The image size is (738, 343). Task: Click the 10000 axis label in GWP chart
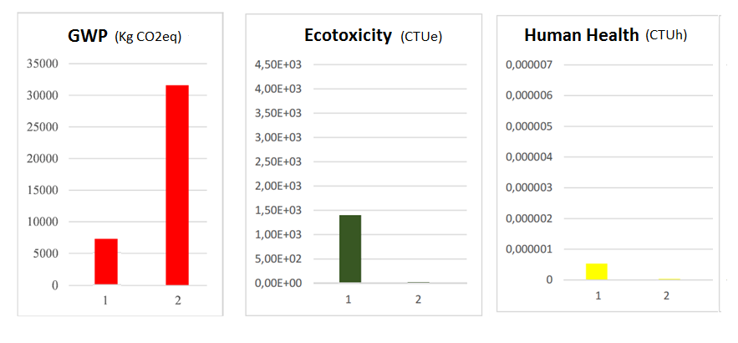click(43, 222)
